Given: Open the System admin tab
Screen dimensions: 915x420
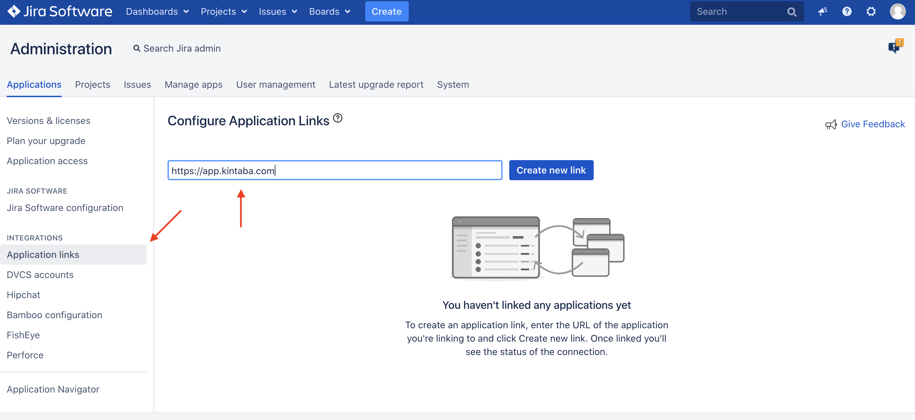Looking at the screenshot, I should [453, 84].
